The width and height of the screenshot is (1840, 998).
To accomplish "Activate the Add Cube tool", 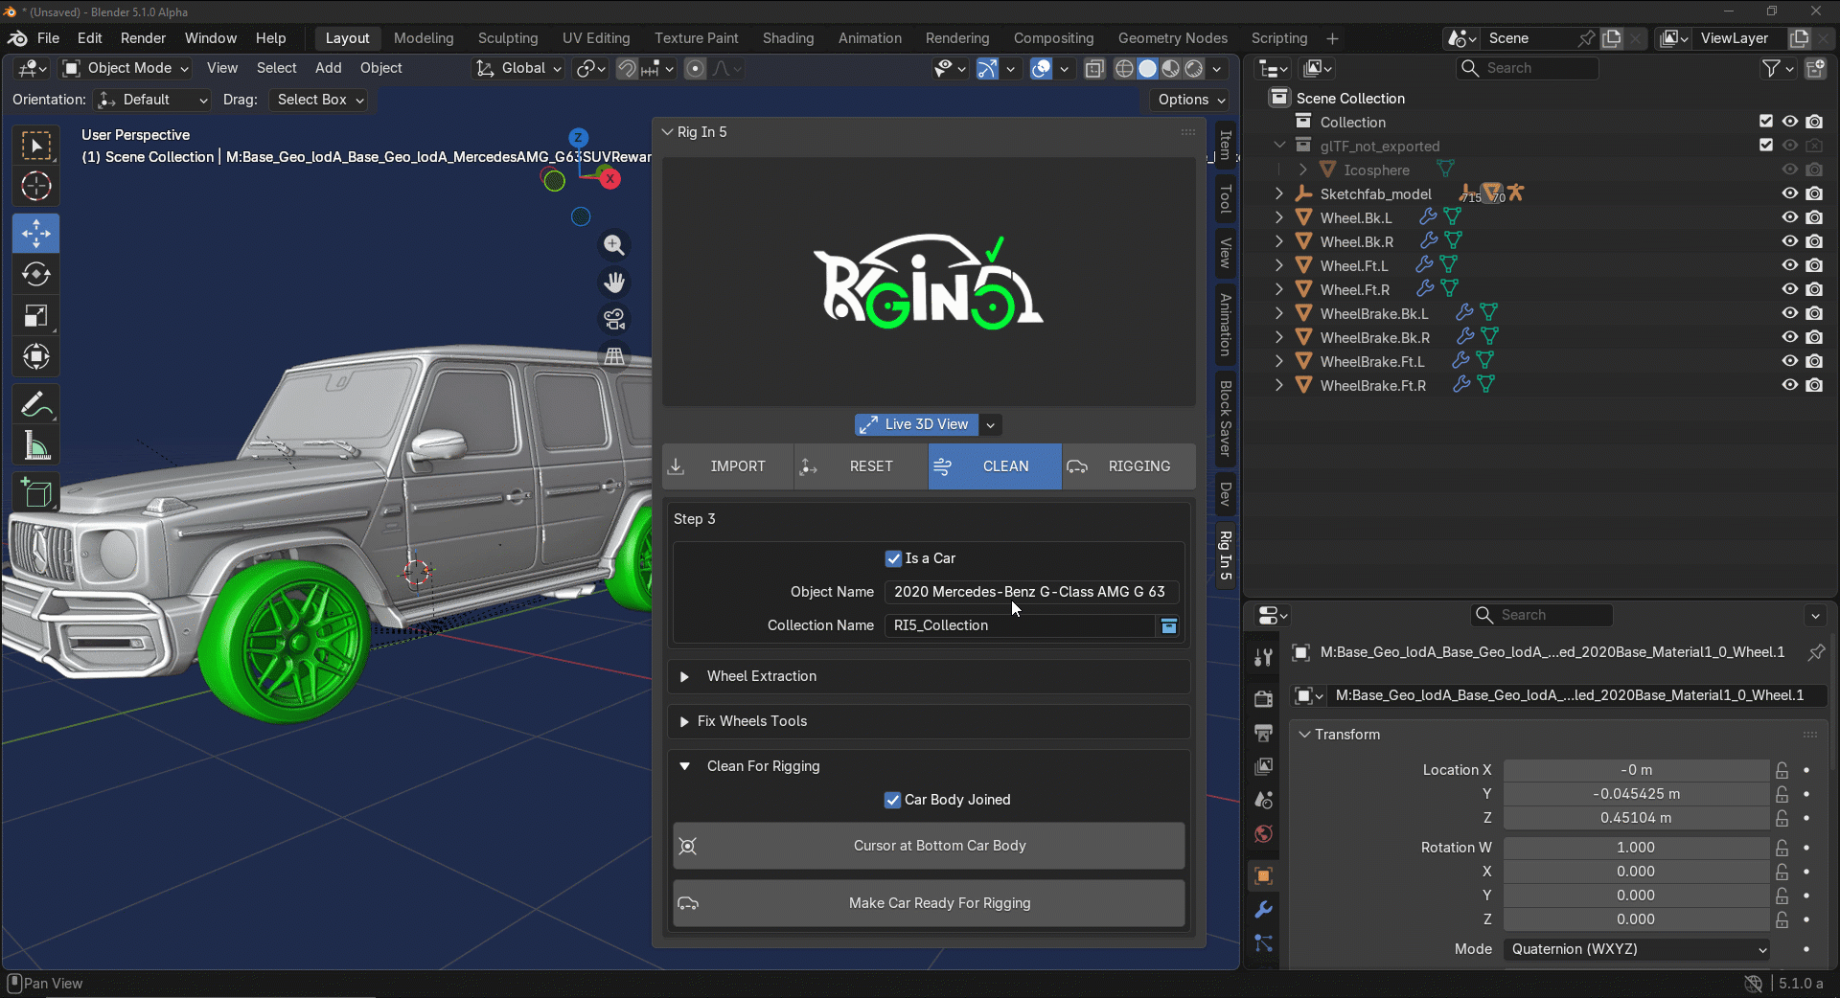I will coord(36,493).
